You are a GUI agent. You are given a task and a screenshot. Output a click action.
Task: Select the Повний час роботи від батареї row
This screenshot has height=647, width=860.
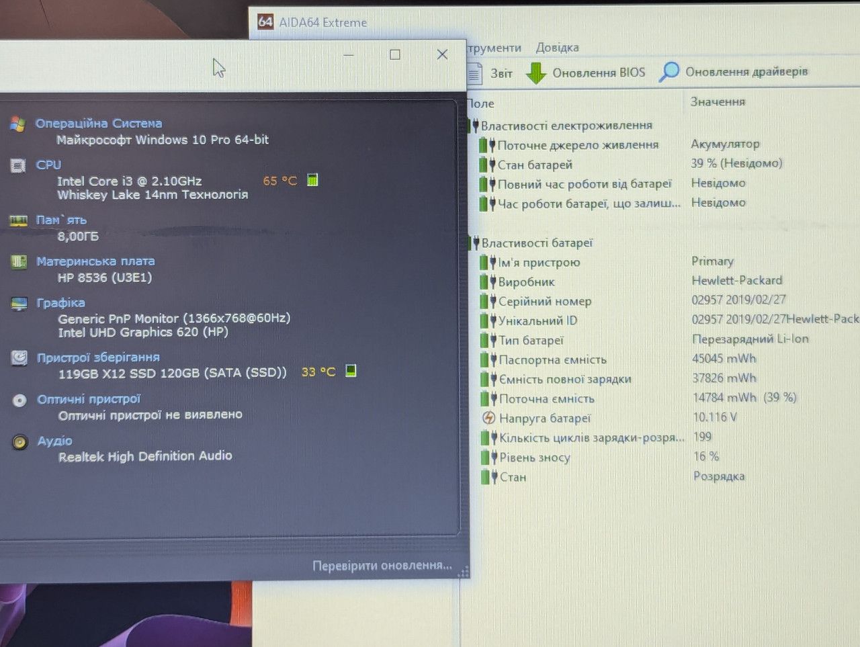tap(669, 183)
